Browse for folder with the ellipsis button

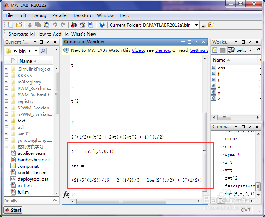[203, 25]
